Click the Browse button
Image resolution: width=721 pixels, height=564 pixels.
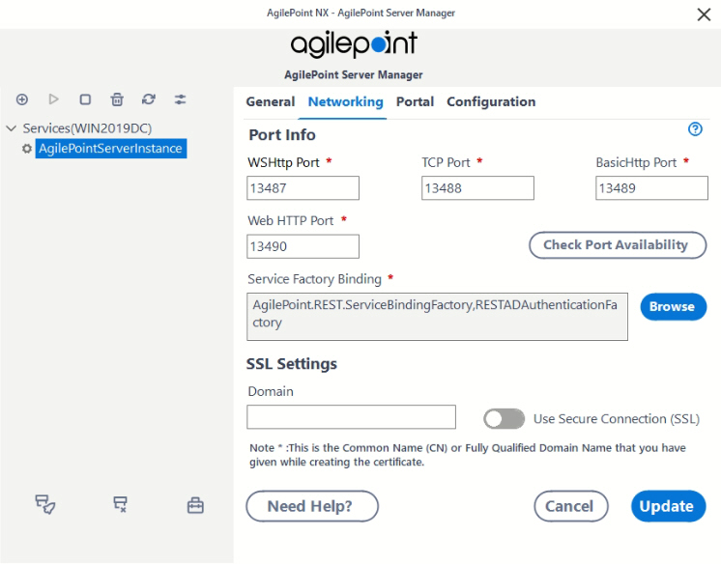click(674, 306)
